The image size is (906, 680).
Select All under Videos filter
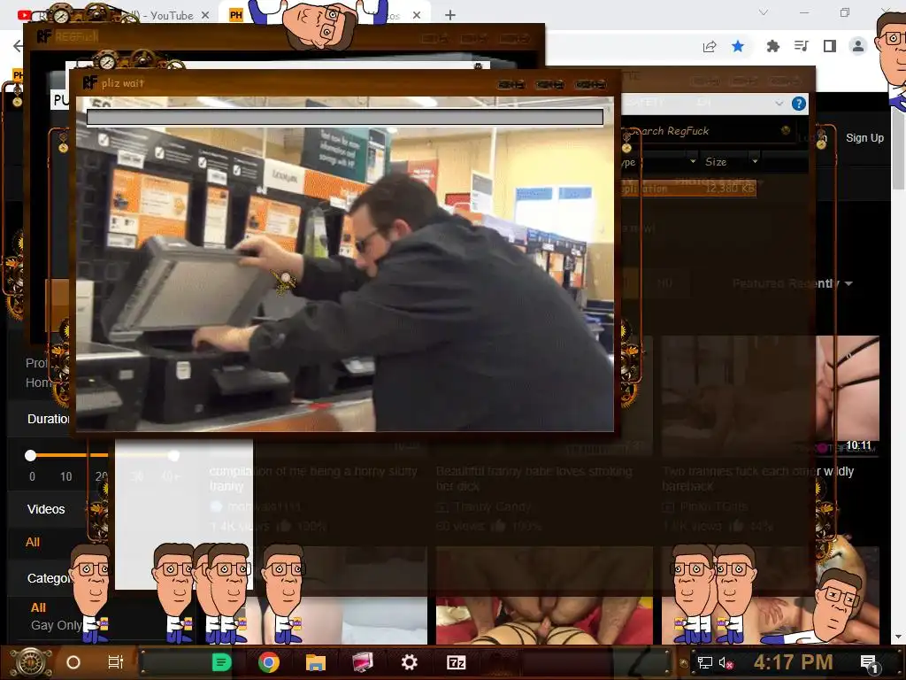pos(33,542)
